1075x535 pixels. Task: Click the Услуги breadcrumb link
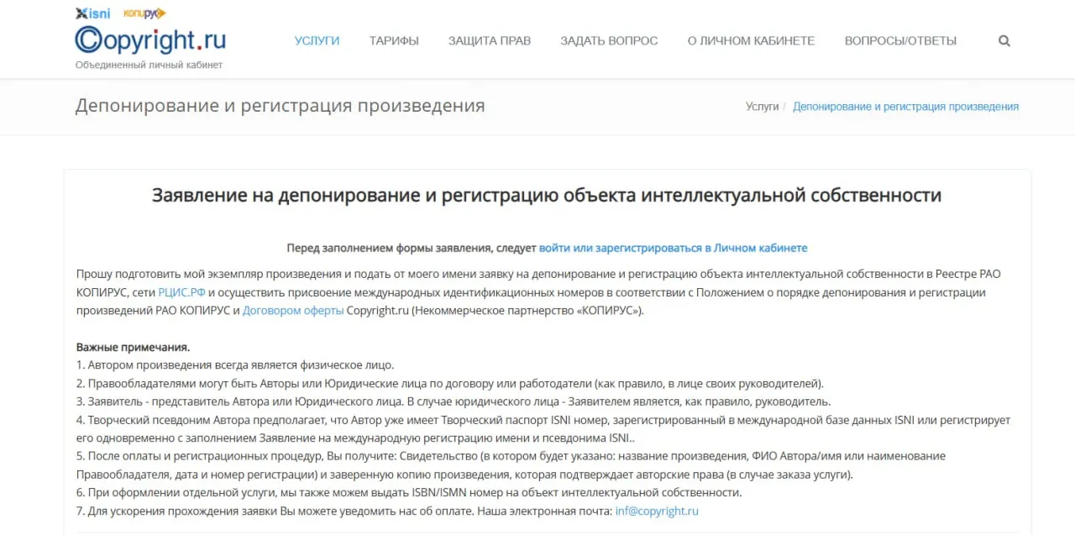(763, 106)
